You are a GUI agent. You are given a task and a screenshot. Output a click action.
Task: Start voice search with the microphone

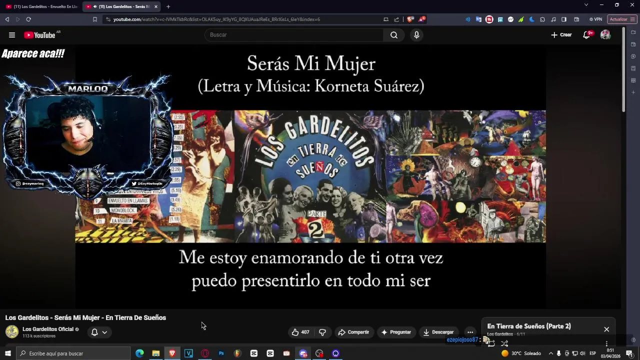tap(416, 35)
